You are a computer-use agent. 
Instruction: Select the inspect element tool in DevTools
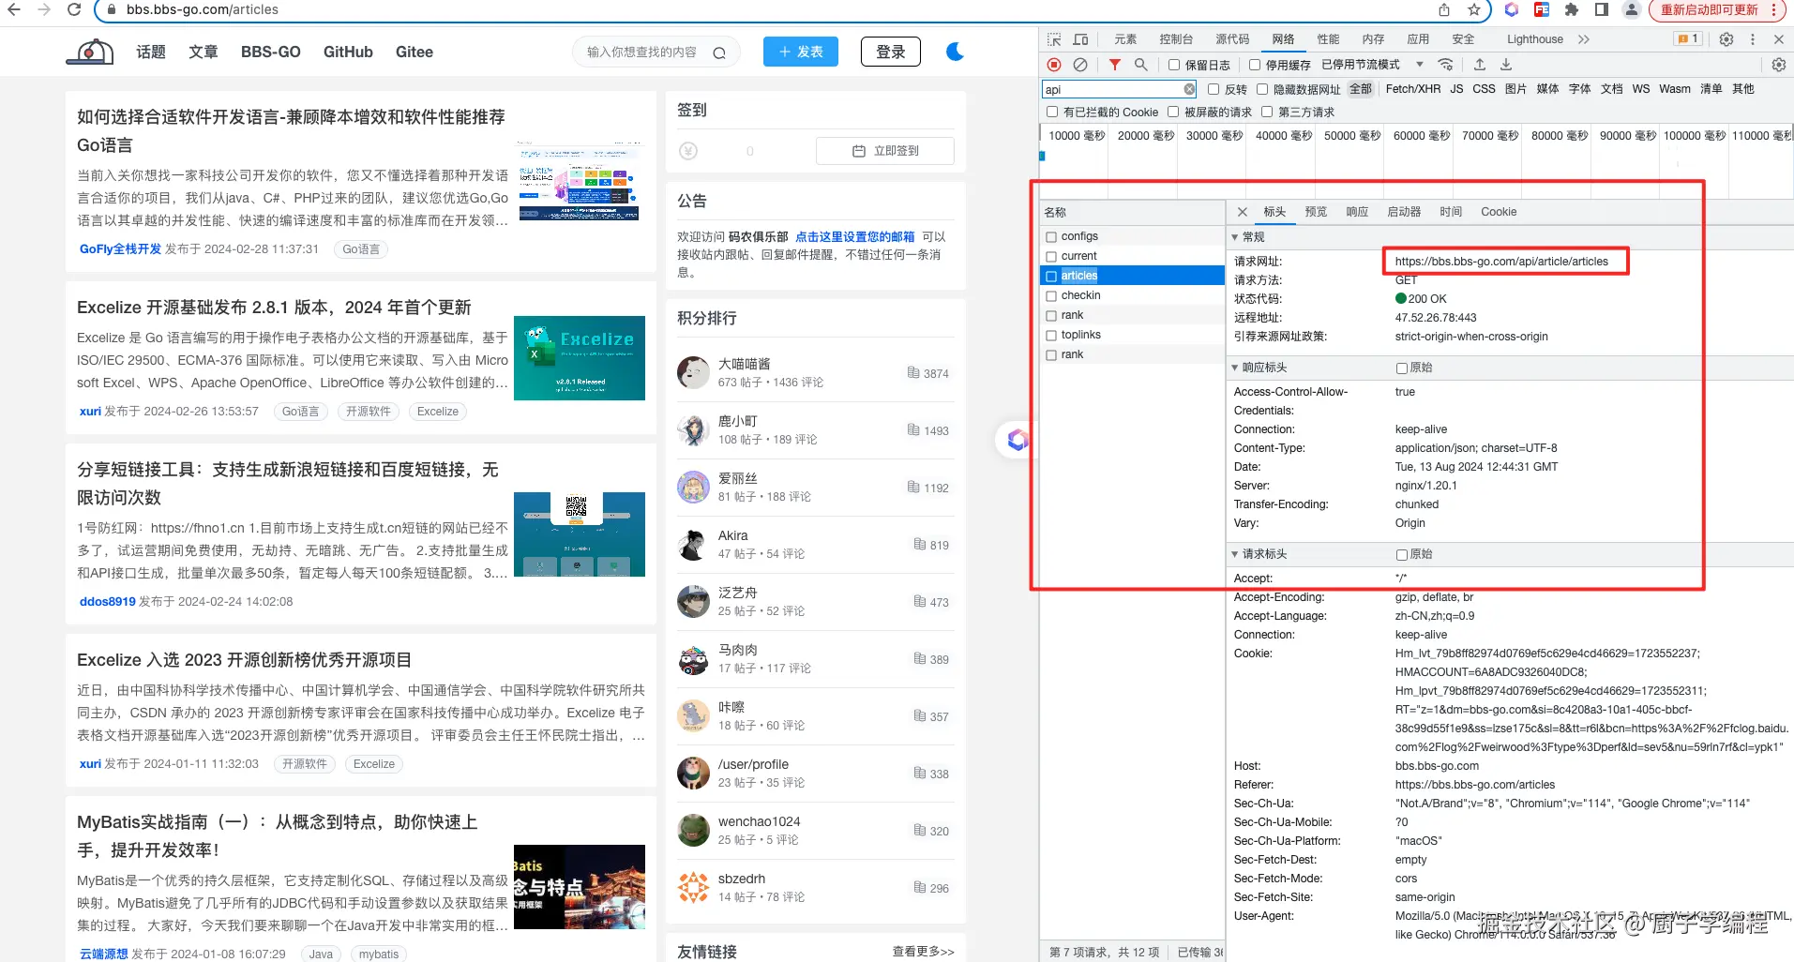1052,38
